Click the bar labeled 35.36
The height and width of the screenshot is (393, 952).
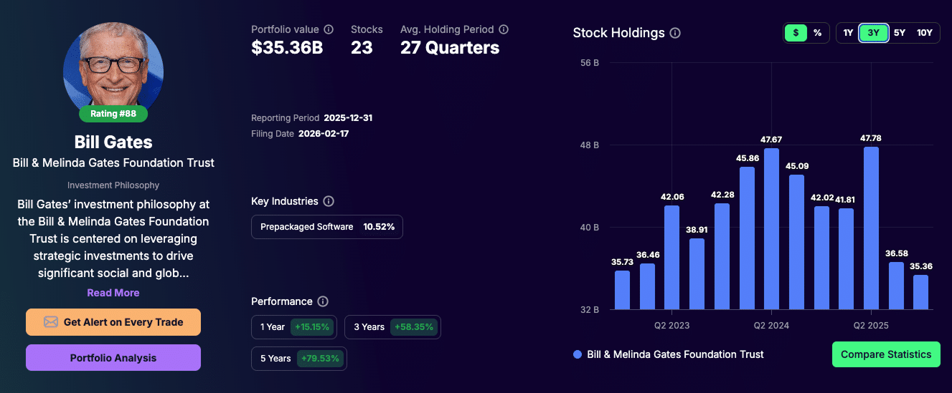tap(920, 293)
